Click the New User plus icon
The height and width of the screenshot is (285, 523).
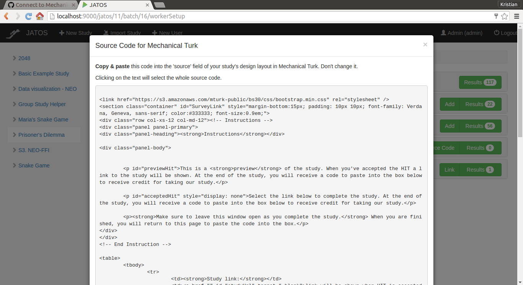[155, 33]
